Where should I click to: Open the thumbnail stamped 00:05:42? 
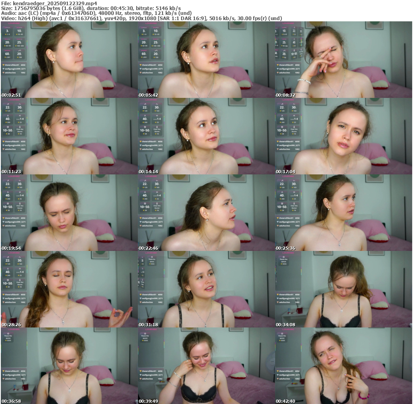coord(206,60)
